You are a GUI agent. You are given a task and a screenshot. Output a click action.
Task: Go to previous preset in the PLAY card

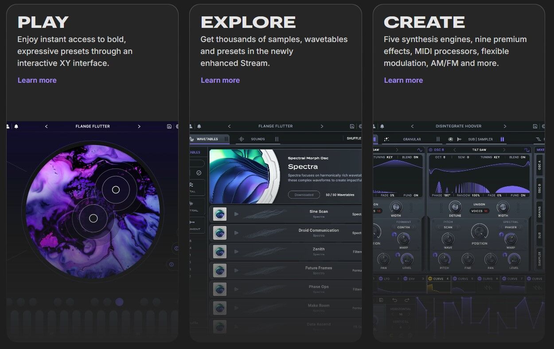tap(46, 127)
